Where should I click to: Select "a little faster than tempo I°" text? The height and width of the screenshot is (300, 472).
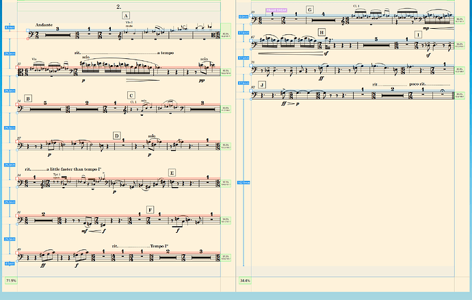[74, 169]
